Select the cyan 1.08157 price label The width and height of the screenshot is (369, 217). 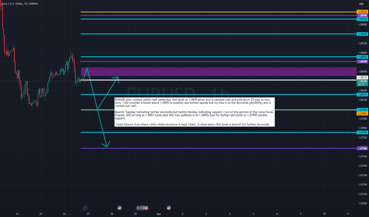[x=362, y=95]
